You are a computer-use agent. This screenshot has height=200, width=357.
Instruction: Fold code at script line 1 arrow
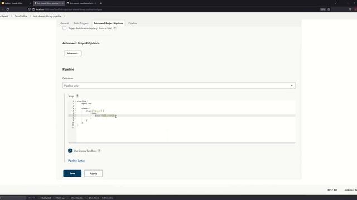(x=75, y=101)
